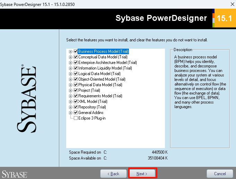Select Logical Data Model (Trial) label
Image resolution: width=236 pixels, height=179 pixels.
pos(99,74)
